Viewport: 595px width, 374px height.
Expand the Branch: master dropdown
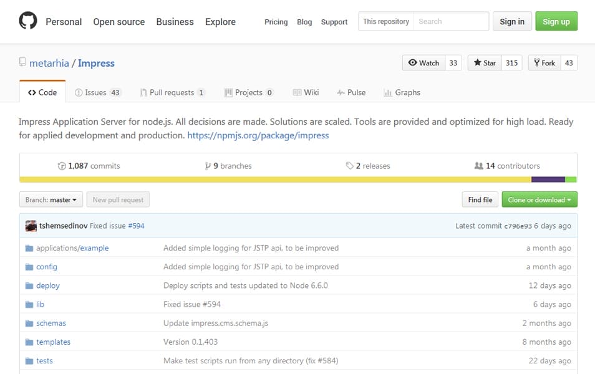click(51, 200)
